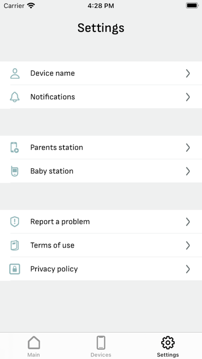Expand the Parents station chevron
The image size is (202, 359).
188,148
